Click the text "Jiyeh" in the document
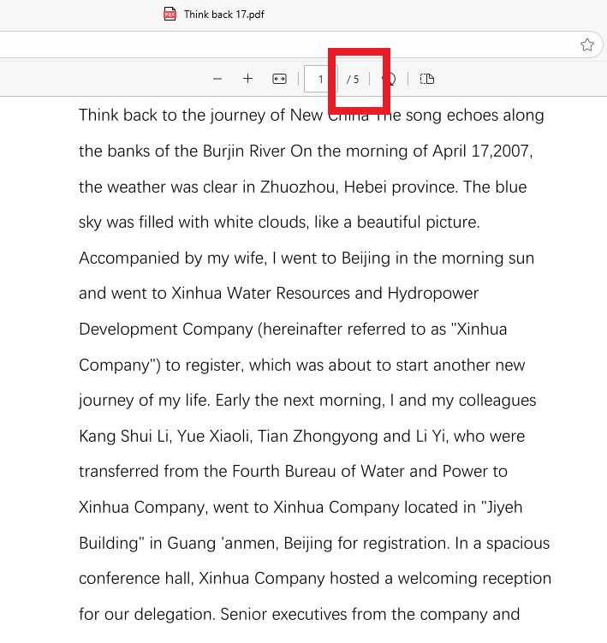This screenshot has height=643, width=607. (x=503, y=508)
